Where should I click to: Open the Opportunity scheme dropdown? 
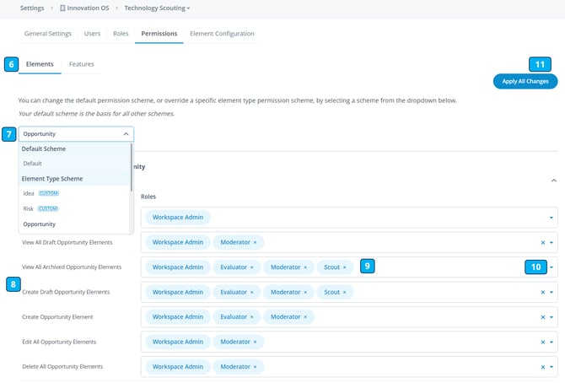tap(76, 134)
